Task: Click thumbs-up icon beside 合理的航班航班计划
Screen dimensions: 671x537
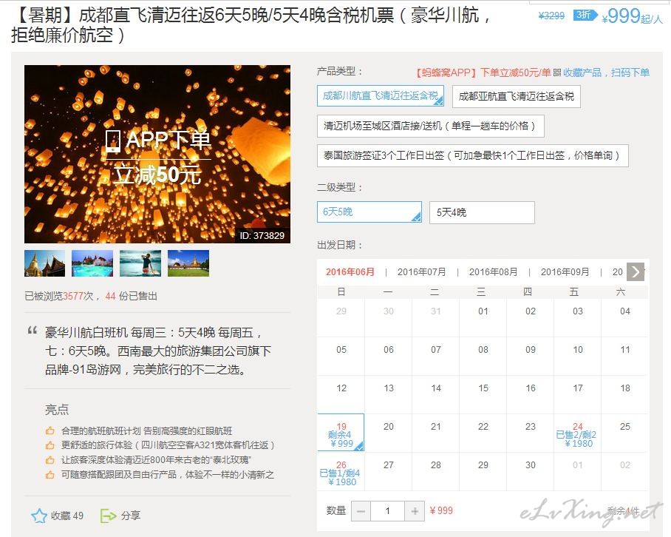Action: pyautogui.click(x=50, y=430)
